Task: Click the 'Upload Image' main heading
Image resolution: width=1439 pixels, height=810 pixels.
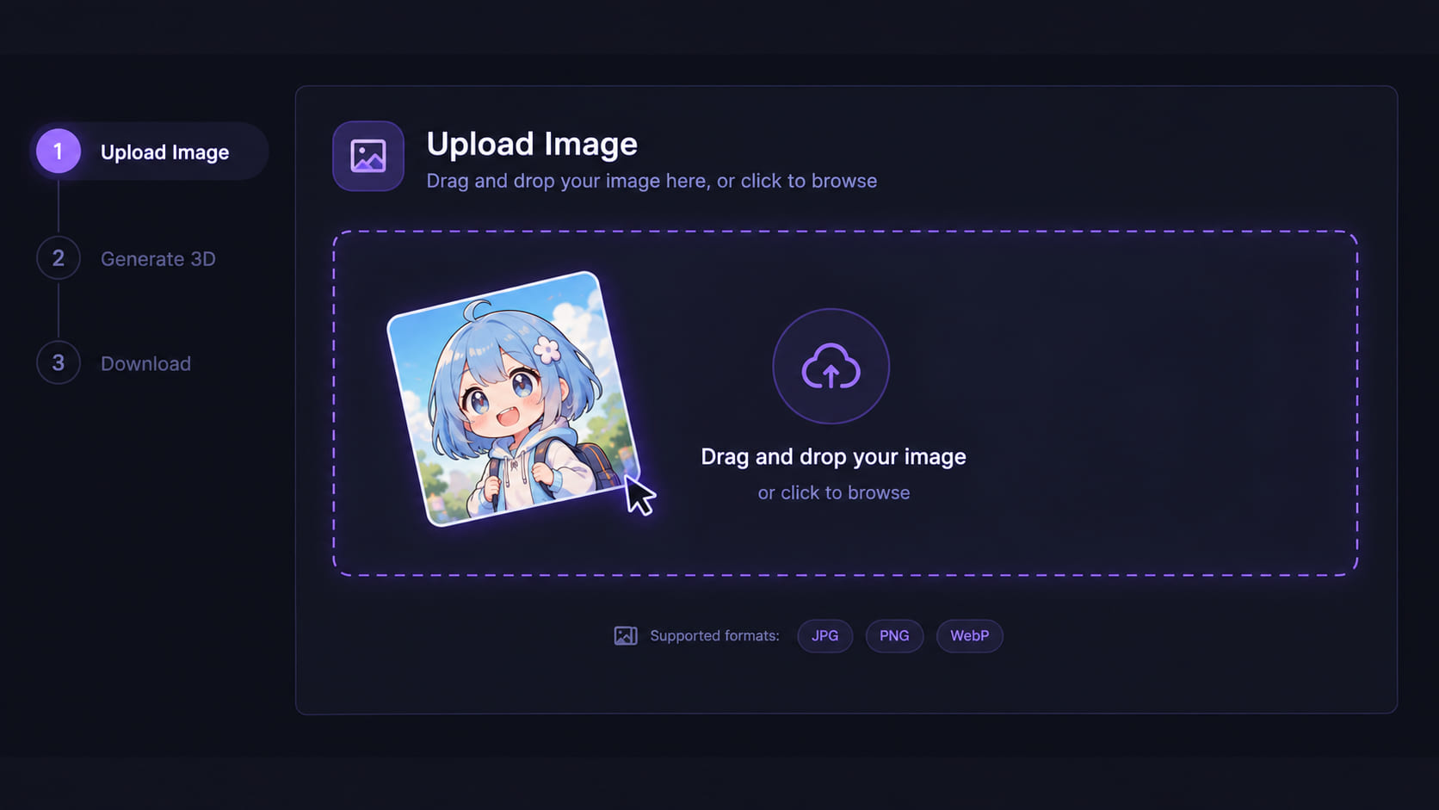Action: pos(532,144)
